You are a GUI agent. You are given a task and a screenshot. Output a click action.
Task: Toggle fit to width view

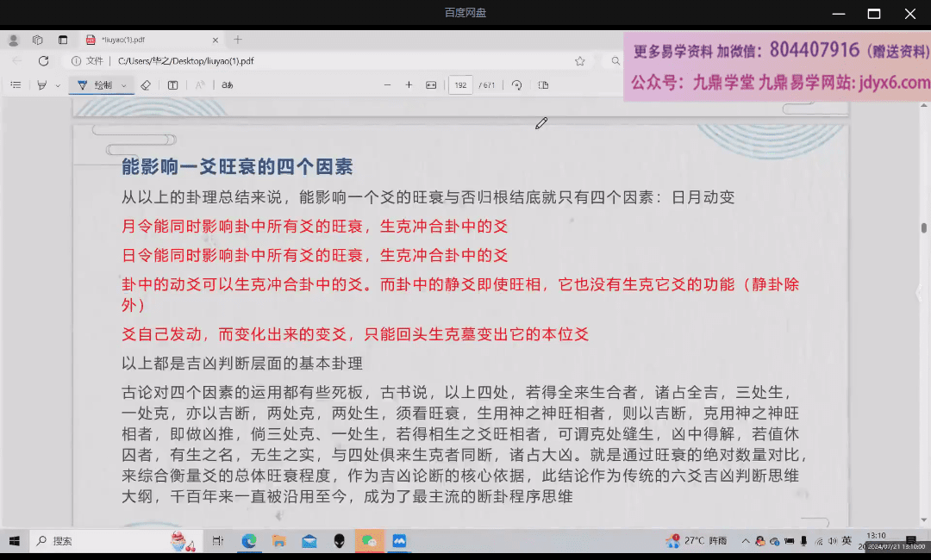point(431,85)
